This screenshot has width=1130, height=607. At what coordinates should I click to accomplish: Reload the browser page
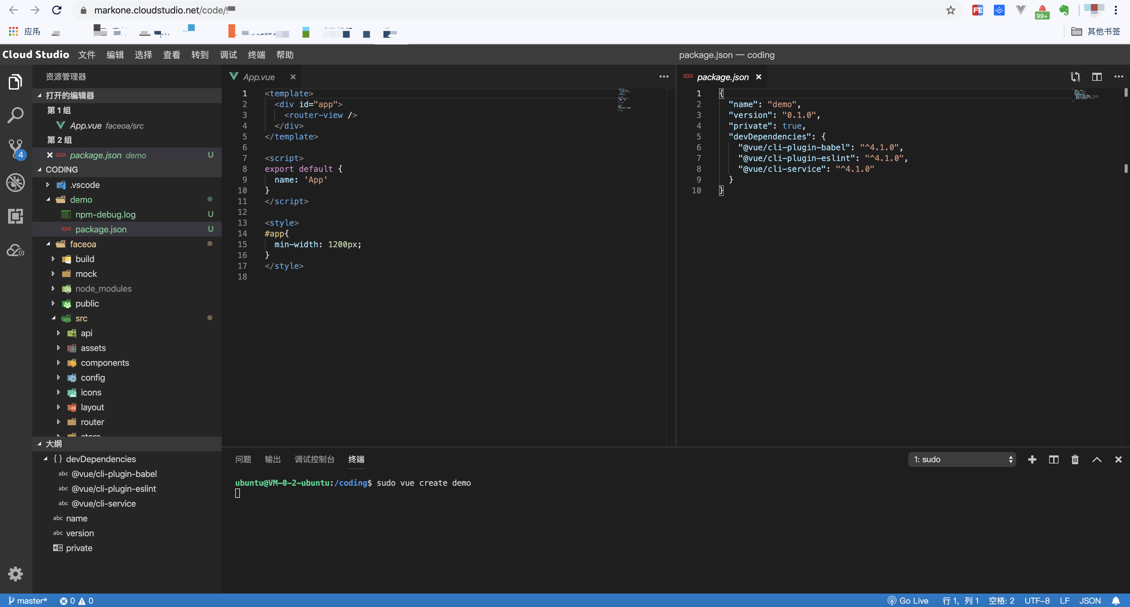tap(56, 10)
